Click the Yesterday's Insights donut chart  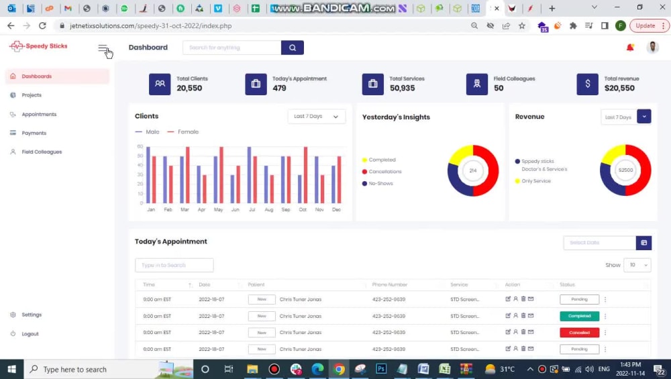pos(473,170)
